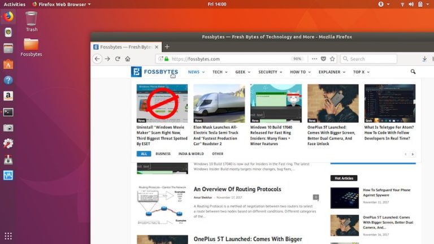Screen dimensions: 434x244
Task: Open the network indicator in top bar
Action: (402, 4)
